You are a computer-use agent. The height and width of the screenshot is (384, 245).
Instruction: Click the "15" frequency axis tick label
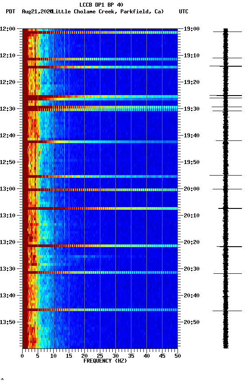69,356
